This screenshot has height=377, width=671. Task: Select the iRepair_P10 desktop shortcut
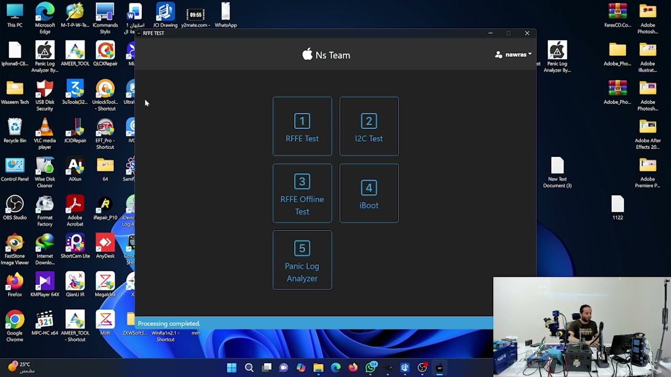pos(105,208)
